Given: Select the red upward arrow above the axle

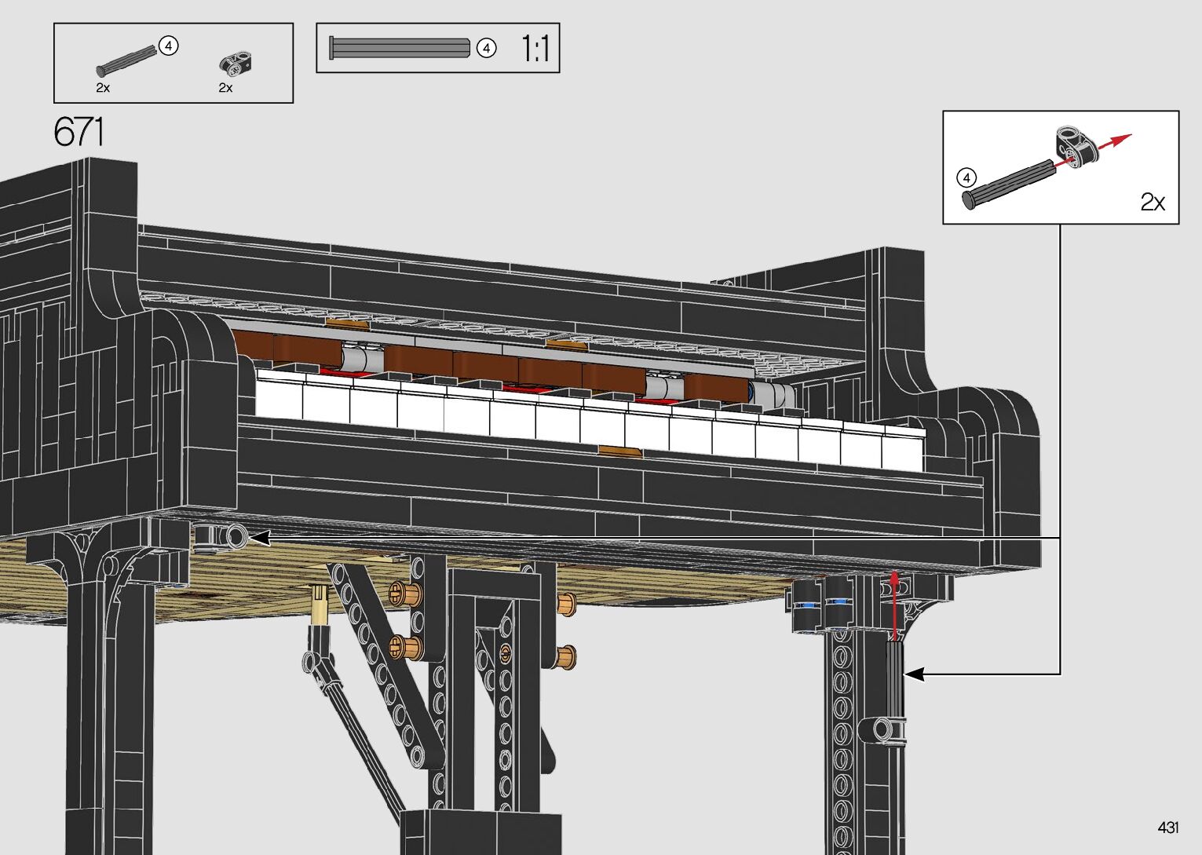Looking at the screenshot, I should 893,605.
